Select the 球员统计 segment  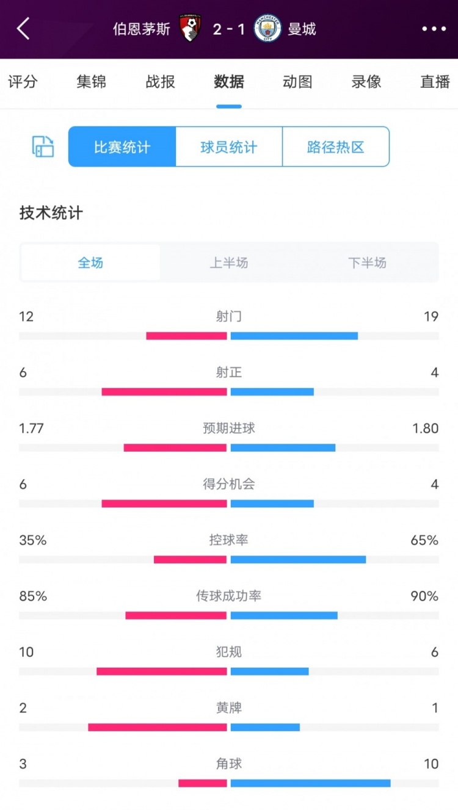(x=229, y=146)
